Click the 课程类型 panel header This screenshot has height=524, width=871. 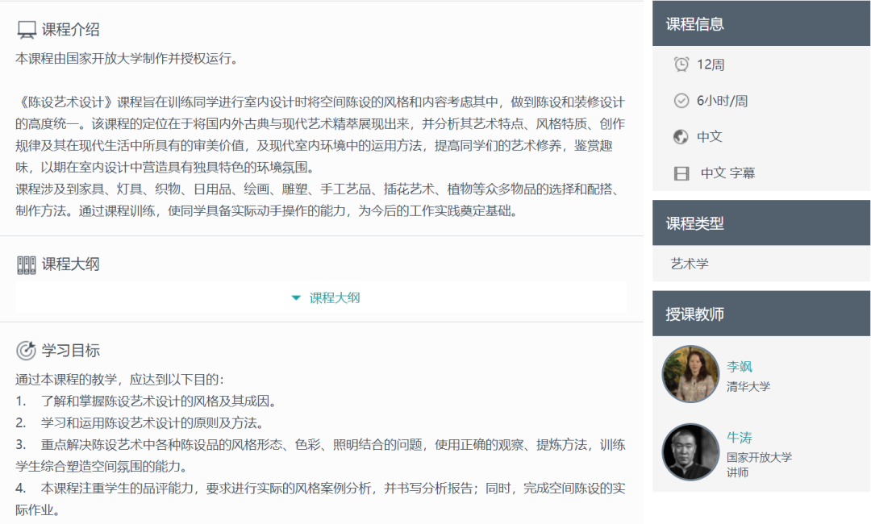click(x=761, y=223)
